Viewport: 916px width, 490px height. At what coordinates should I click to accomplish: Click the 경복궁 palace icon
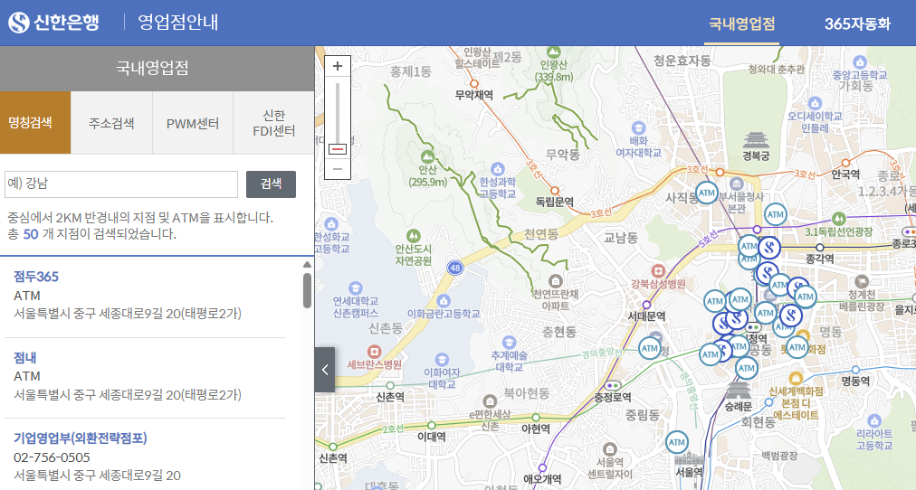[756, 140]
